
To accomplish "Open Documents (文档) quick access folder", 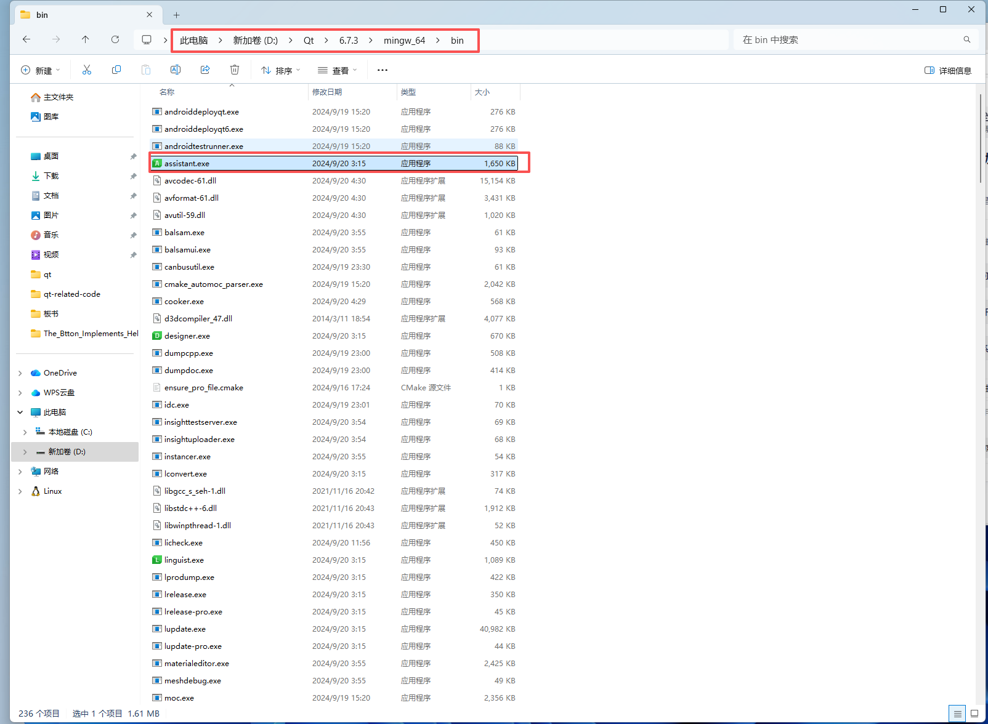I will [x=45, y=196].
